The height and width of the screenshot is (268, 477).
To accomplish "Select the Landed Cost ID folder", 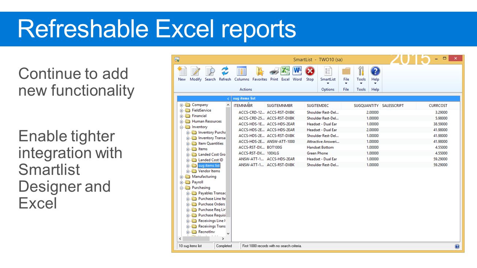I will (x=211, y=160).
